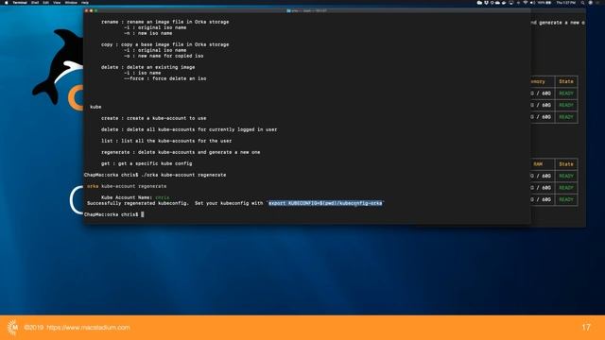This screenshot has width=605, height=340.
Task: Click the folder icon in the Terminal title bar
Action: (x=288, y=10)
